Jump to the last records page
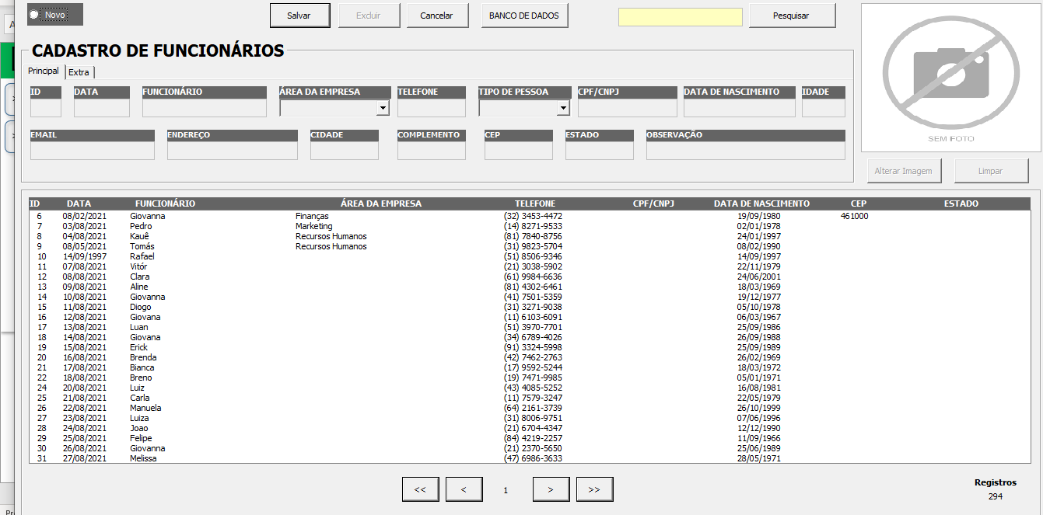The width and height of the screenshot is (1043, 515). pos(594,489)
